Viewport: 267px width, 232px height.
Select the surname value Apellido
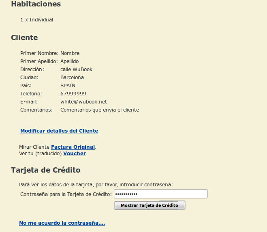pyautogui.click(x=69, y=61)
